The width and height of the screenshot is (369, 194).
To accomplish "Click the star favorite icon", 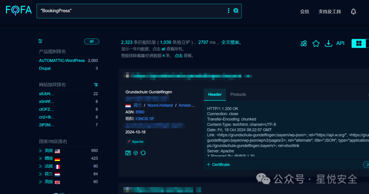I will click(x=316, y=43).
